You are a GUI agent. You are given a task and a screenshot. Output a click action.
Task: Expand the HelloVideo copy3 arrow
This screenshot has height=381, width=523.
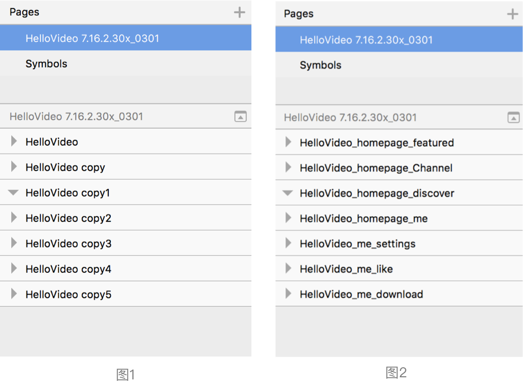coord(14,244)
